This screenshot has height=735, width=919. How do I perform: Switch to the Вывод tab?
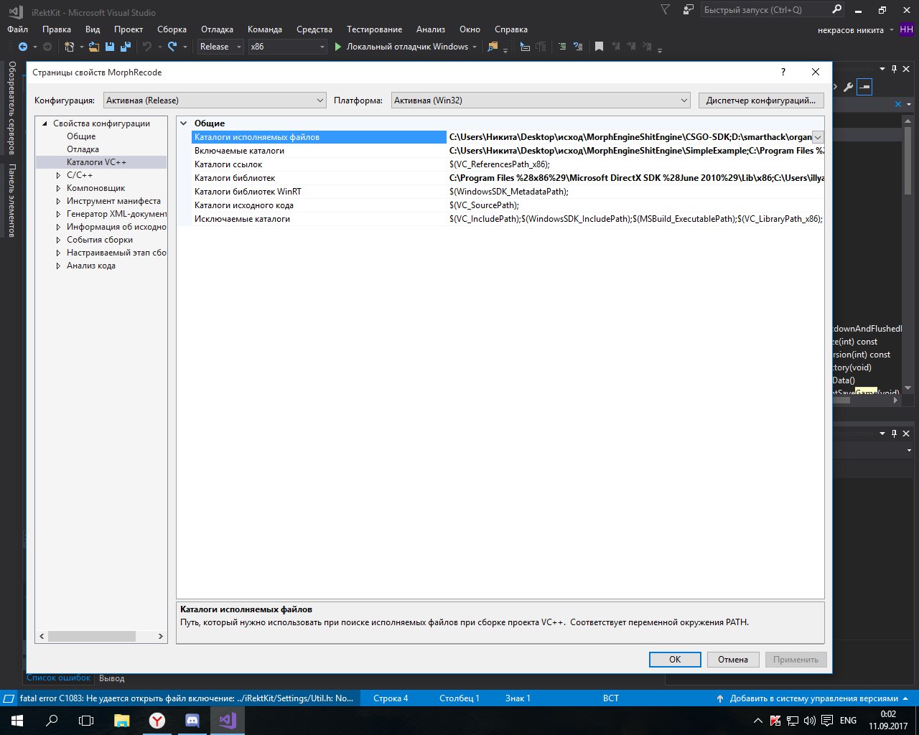click(x=111, y=678)
